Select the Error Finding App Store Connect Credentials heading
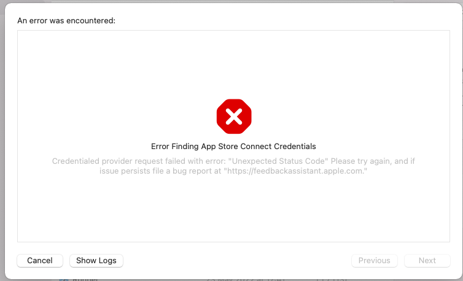 (233, 147)
